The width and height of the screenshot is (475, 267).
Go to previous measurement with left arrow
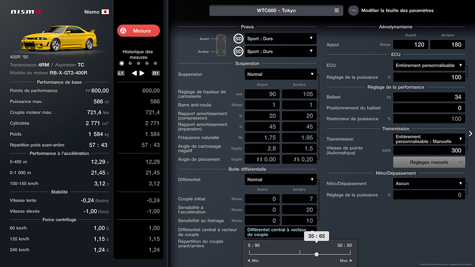(x=134, y=73)
